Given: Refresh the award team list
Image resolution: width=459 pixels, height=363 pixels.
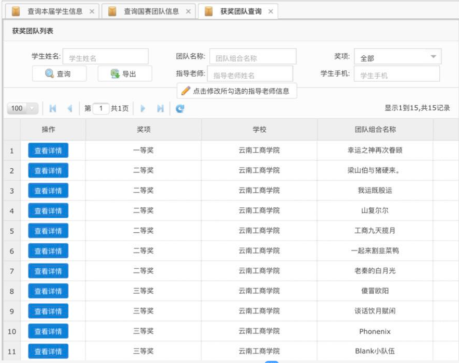Looking at the screenshot, I should pyautogui.click(x=180, y=108).
